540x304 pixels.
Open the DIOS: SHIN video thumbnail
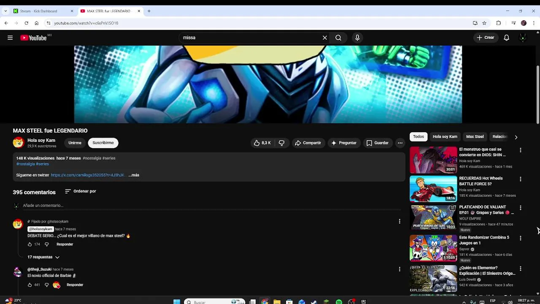tap(433, 160)
